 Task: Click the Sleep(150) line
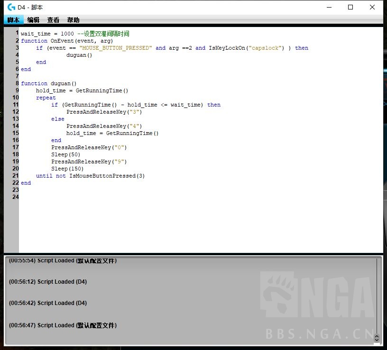67,169
